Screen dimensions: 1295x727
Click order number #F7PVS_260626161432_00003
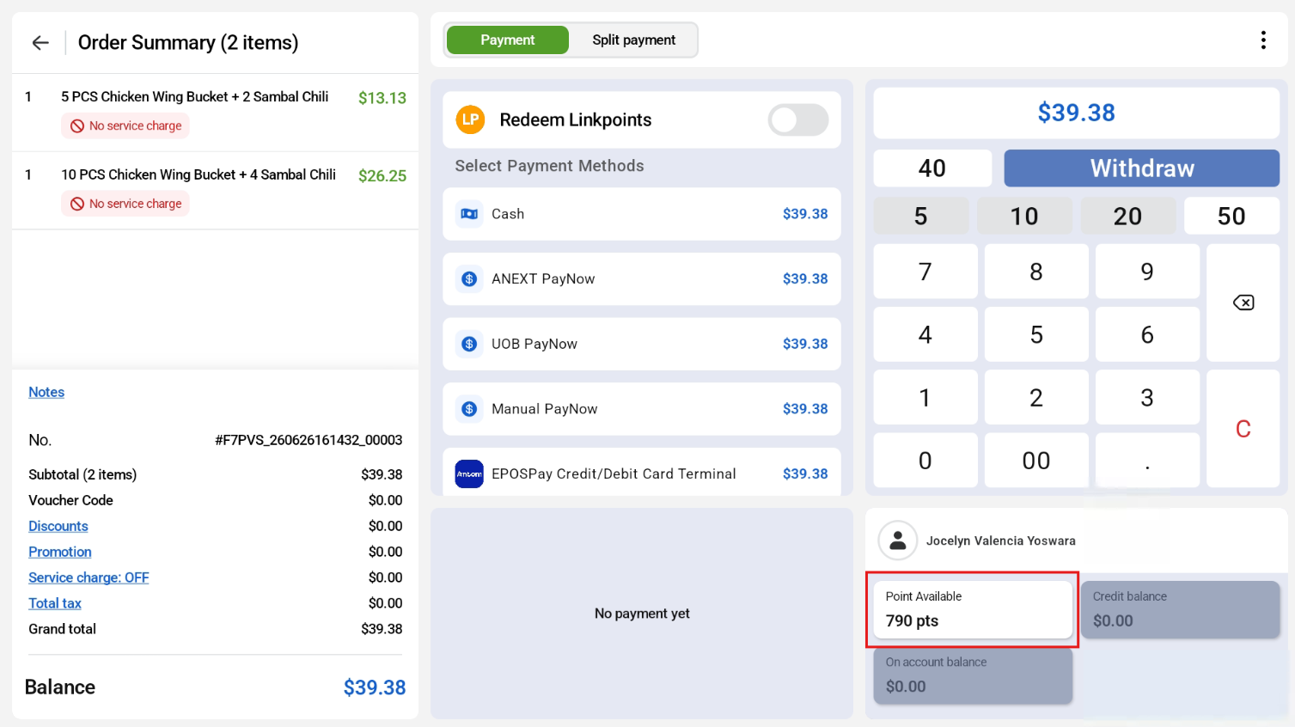tap(308, 440)
